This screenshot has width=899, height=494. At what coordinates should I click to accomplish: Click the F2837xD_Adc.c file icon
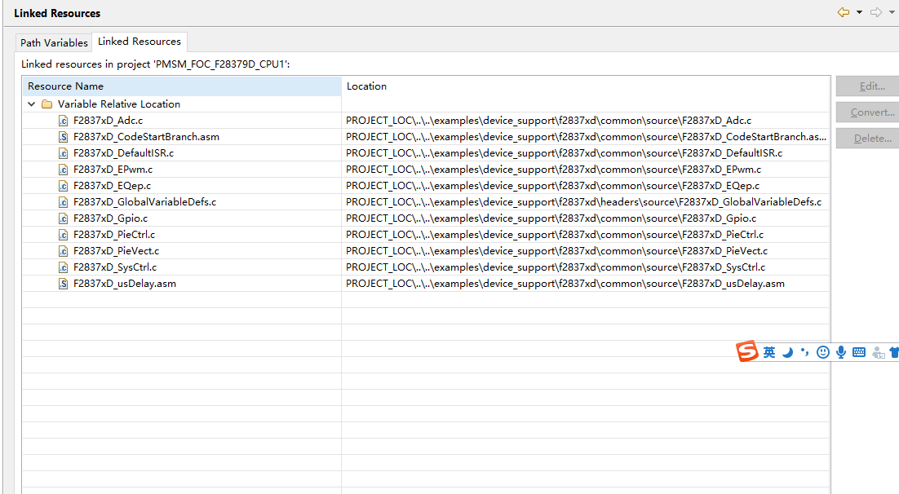coord(64,121)
